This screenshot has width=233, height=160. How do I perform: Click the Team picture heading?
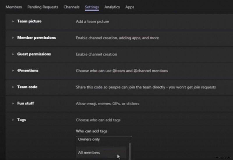(29, 21)
